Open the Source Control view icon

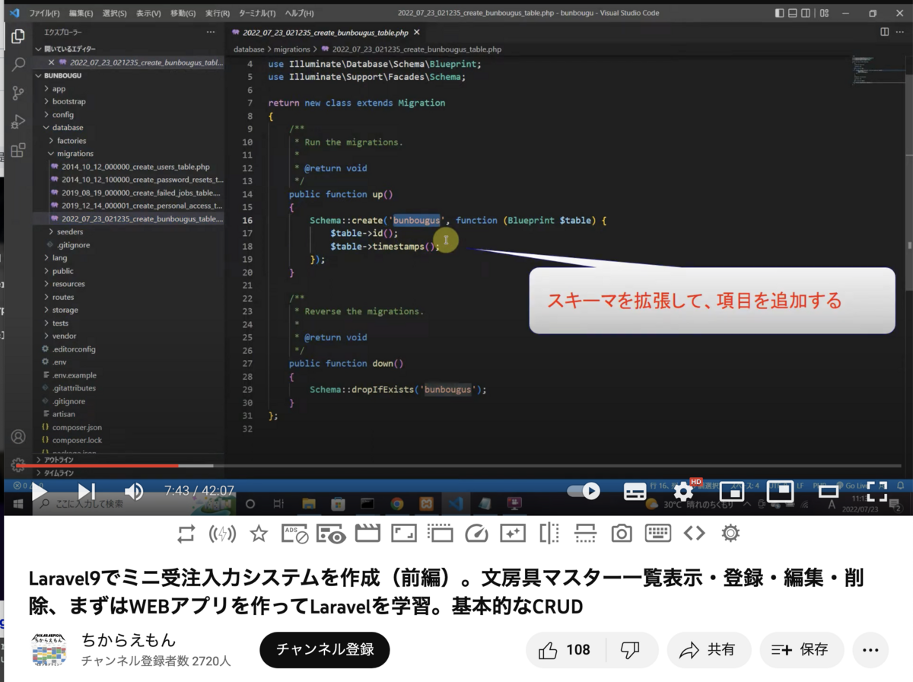[x=17, y=94]
